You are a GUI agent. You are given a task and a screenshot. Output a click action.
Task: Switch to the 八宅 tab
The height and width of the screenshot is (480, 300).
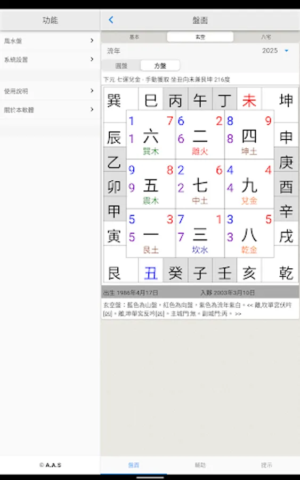266,37
